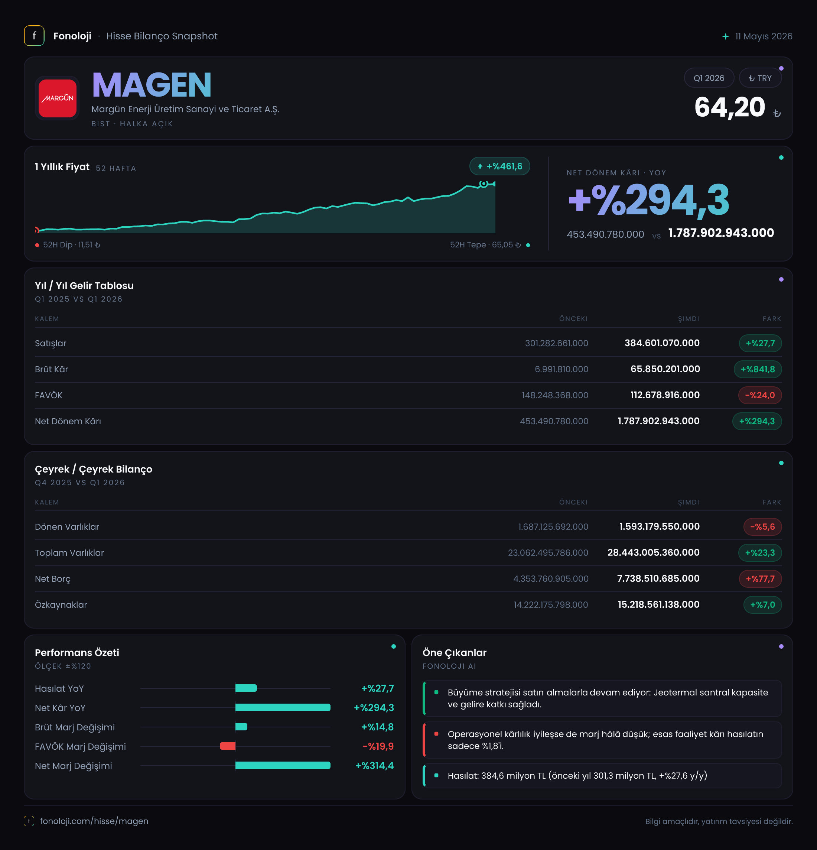Click the MAGEN ticker title
Viewport: 817px width, 850px height.
(x=152, y=85)
